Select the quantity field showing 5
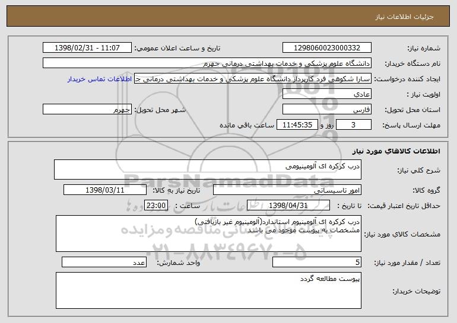The image size is (457, 323). pos(317,262)
